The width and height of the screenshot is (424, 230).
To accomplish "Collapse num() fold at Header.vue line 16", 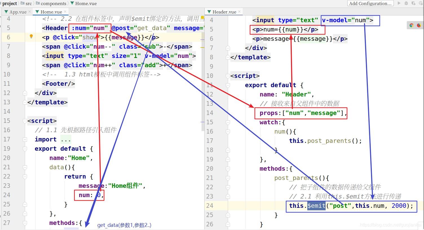I will (x=228, y=132).
